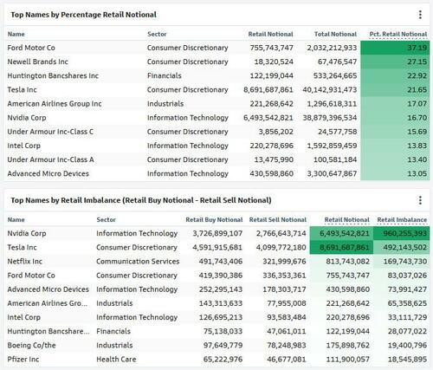433x370 pixels.
Task: Select Ford Motor Co in the imbalance table
Action: click(x=31, y=276)
